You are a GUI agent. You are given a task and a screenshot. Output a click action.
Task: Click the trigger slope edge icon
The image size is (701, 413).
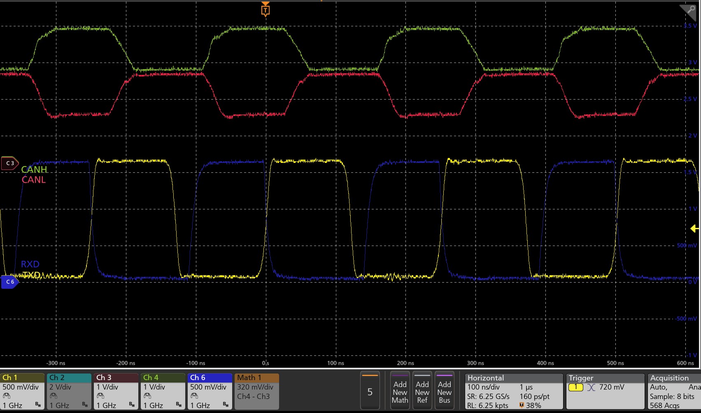pyautogui.click(x=591, y=387)
